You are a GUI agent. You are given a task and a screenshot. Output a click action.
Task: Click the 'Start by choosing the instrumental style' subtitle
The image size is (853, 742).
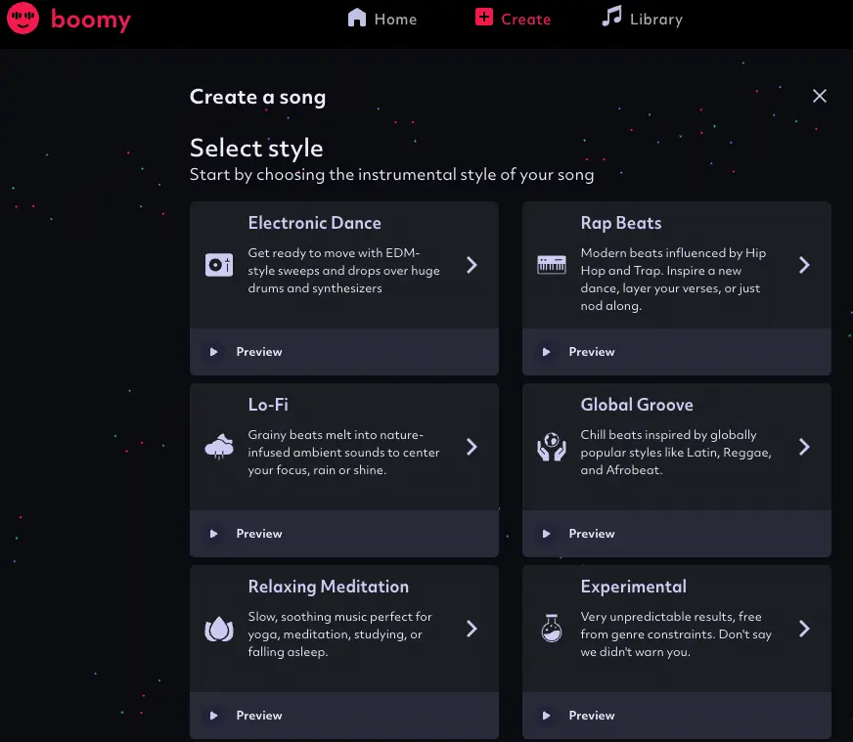tap(391, 174)
